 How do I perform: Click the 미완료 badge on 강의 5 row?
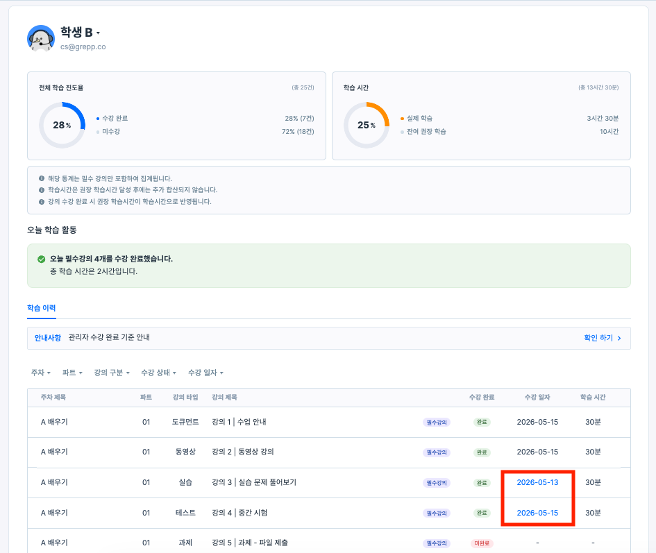tap(482, 543)
